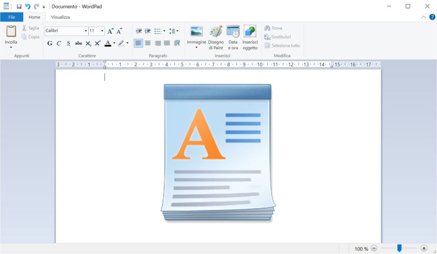Toggle underline with the S icon
Viewport: 437px width, 254px height.
click(68, 43)
